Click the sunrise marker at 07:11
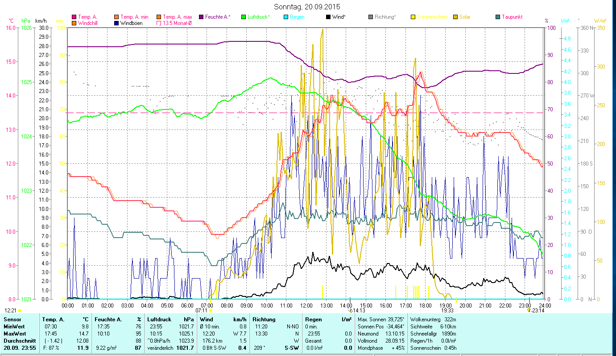The height and width of the screenshot is (356, 616). coord(211,311)
